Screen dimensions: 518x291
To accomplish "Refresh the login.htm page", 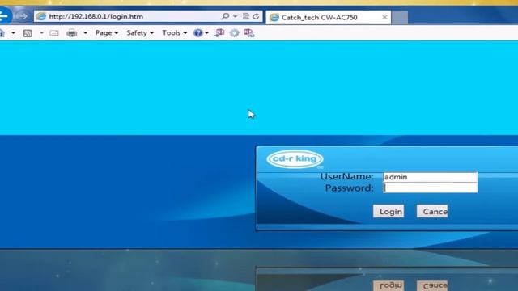I will click(256, 16).
